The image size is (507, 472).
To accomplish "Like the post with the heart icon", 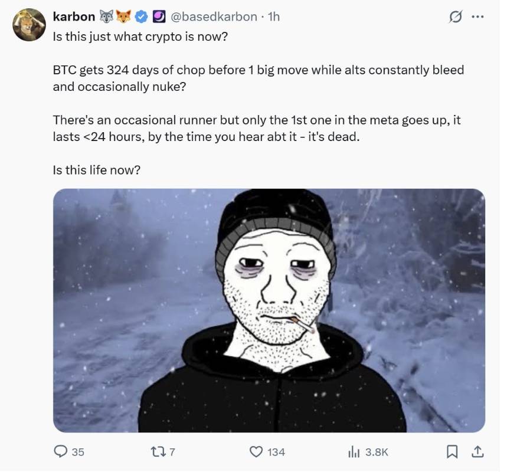I will [x=256, y=451].
